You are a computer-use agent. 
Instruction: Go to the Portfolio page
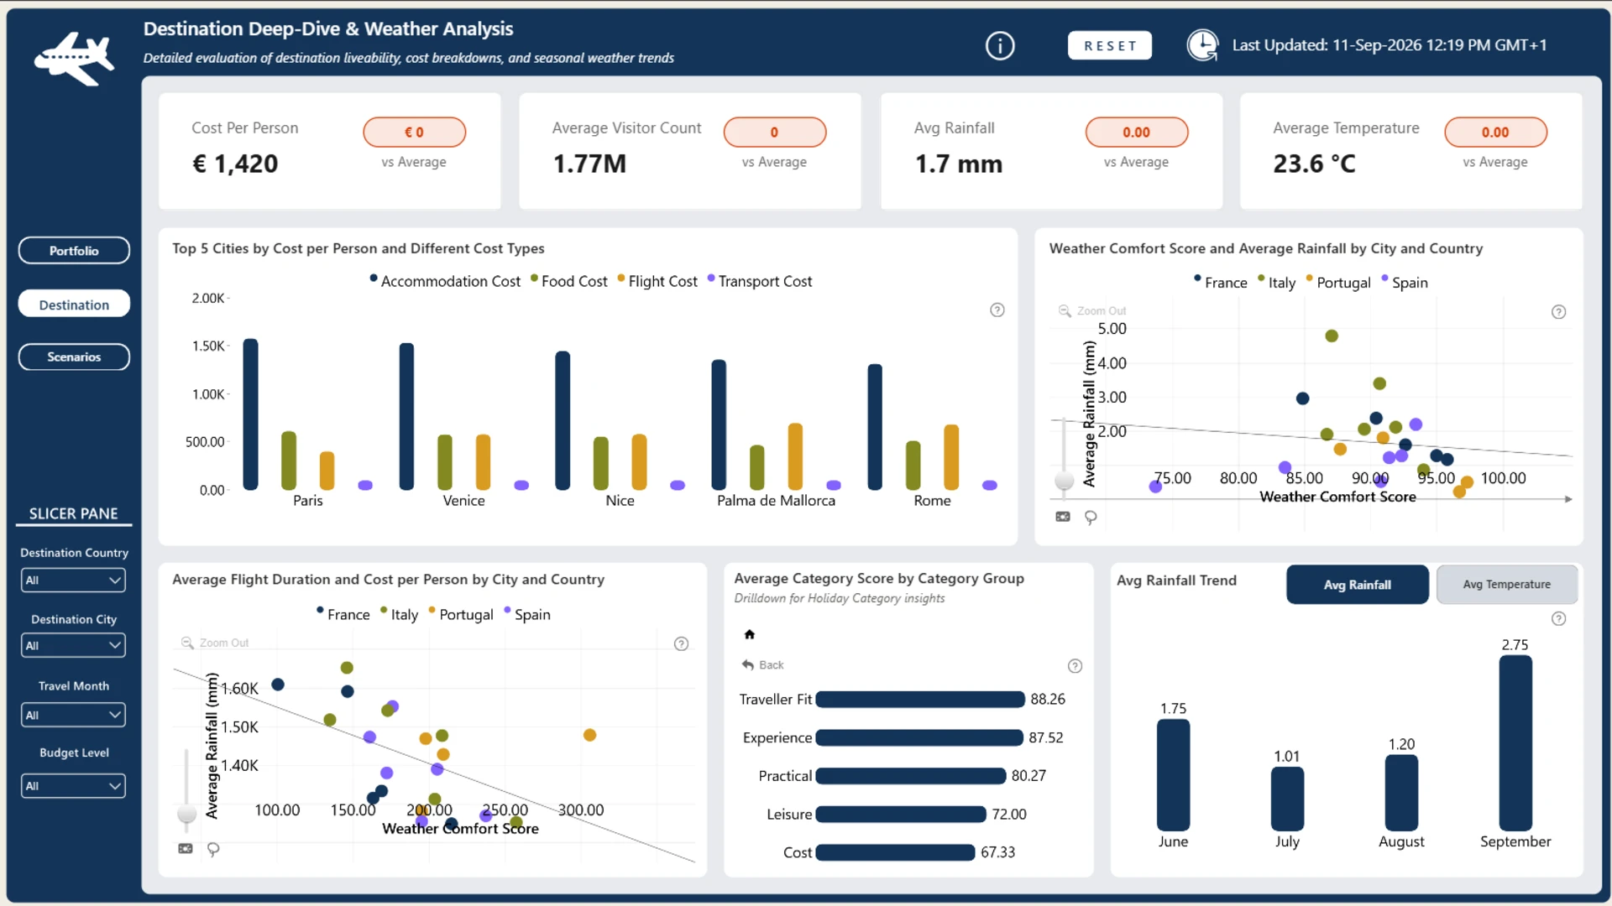click(74, 251)
